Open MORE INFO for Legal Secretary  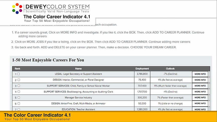200,74
